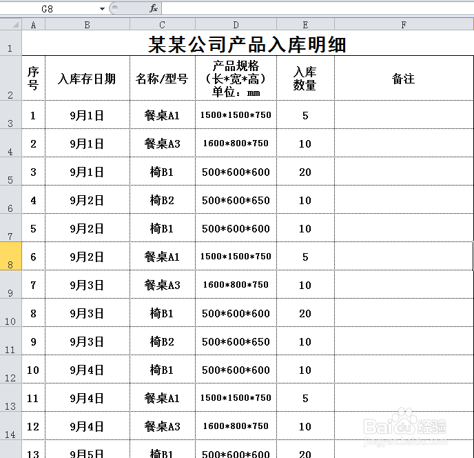The width and height of the screenshot is (474, 458).
Task: Click 500*600*600 in row 7
Action: coord(236,228)
